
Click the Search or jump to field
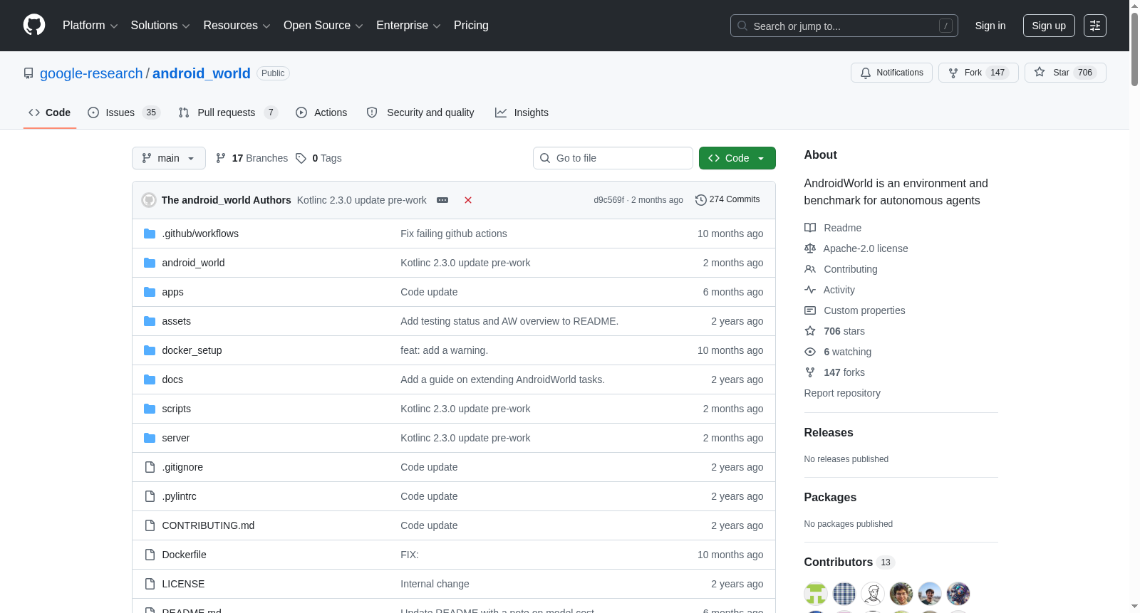point(844,26)
